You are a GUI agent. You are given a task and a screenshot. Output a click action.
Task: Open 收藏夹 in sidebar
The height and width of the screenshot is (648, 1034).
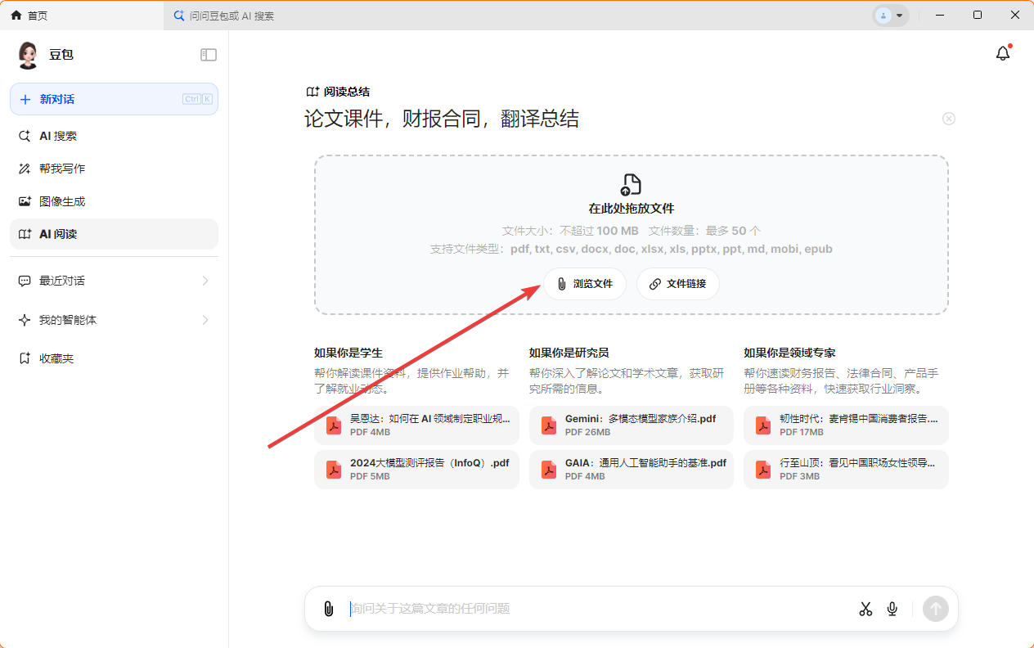click(x=114, y=358)
